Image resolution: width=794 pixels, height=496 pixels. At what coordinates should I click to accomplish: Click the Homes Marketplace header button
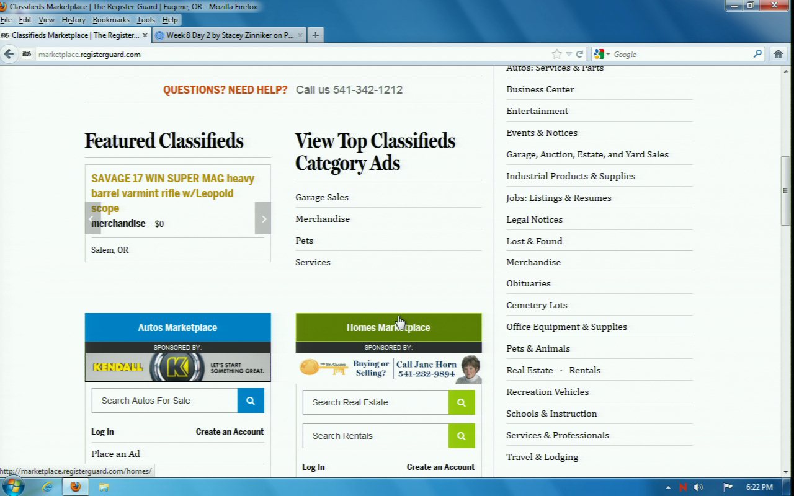point(388,327)
